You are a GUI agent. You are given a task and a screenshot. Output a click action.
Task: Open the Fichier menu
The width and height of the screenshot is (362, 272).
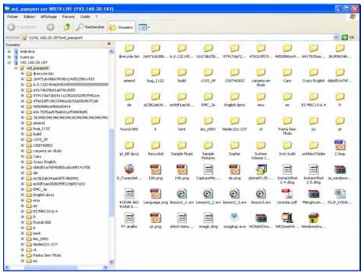click(x=12, y=17)
